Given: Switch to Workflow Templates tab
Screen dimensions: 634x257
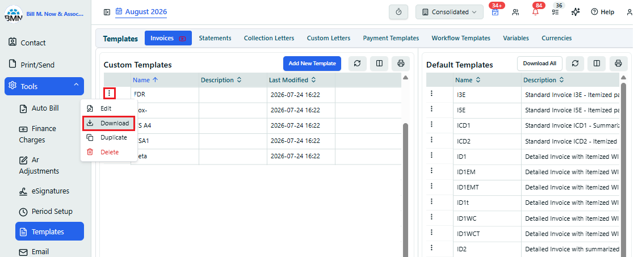Looking at the screenshot, I should 461,38.
